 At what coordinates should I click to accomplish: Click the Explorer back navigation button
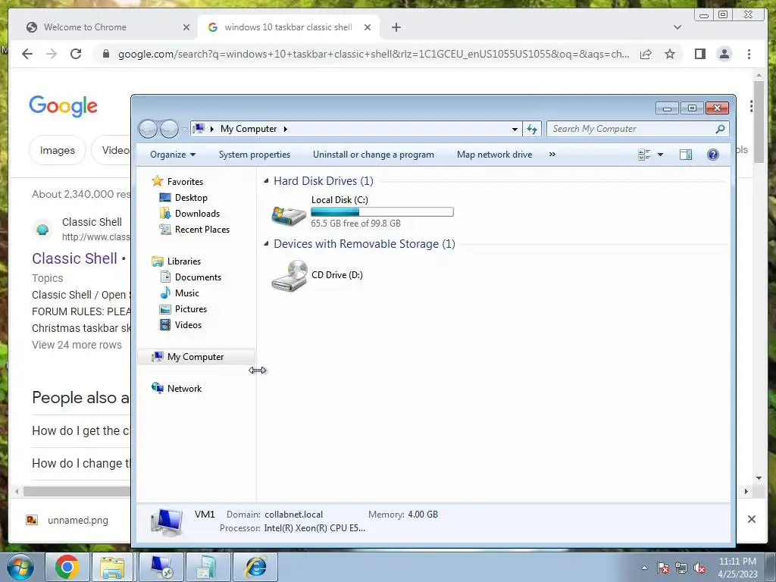click(x=148, y=129)
